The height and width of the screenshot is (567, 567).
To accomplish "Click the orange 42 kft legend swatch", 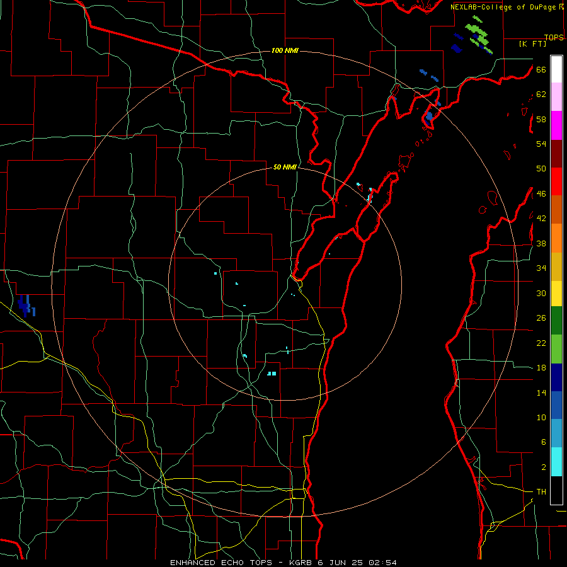I will (556, 238).
